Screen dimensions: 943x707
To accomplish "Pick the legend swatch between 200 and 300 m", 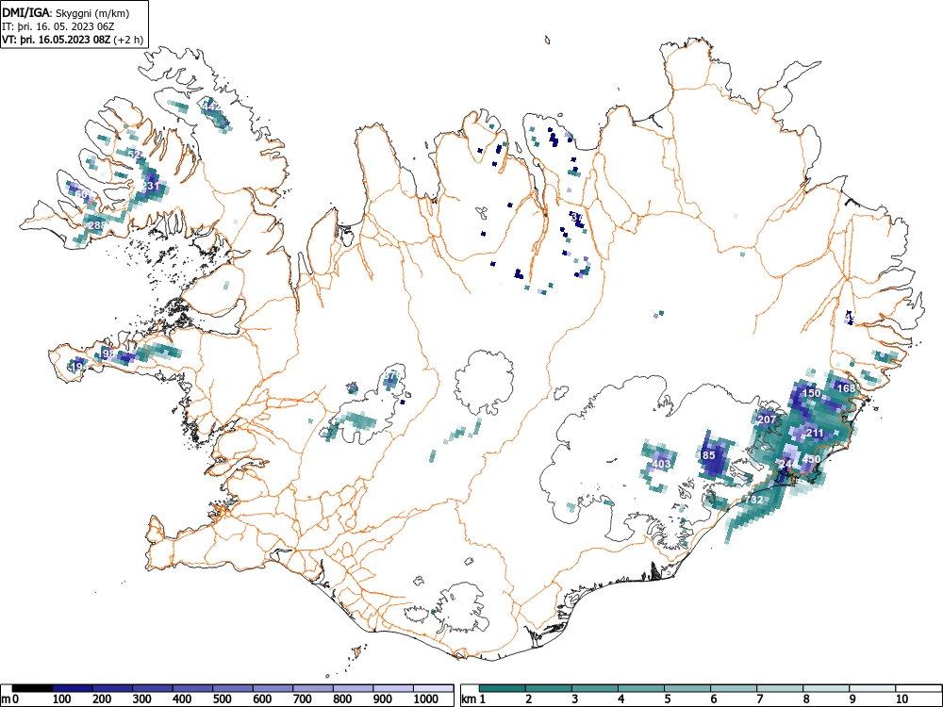I will [x=112, y=688].
